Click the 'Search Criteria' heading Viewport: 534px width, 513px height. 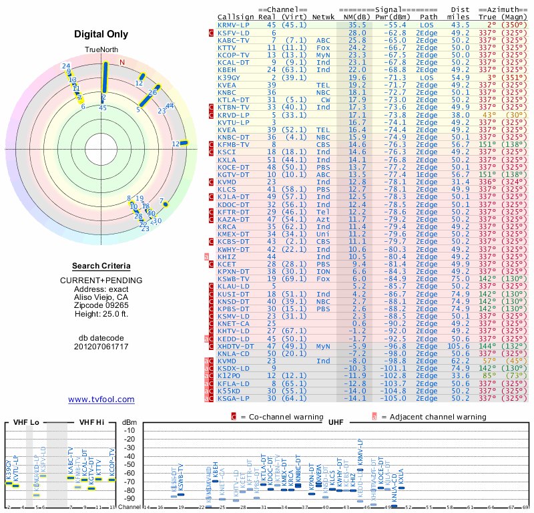(x=101, y=266)
